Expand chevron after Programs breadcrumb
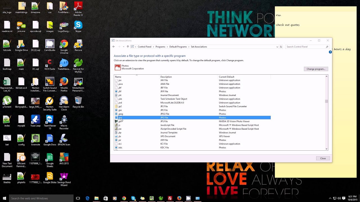This screenshot has height=202, width=360. coord(167,47)
